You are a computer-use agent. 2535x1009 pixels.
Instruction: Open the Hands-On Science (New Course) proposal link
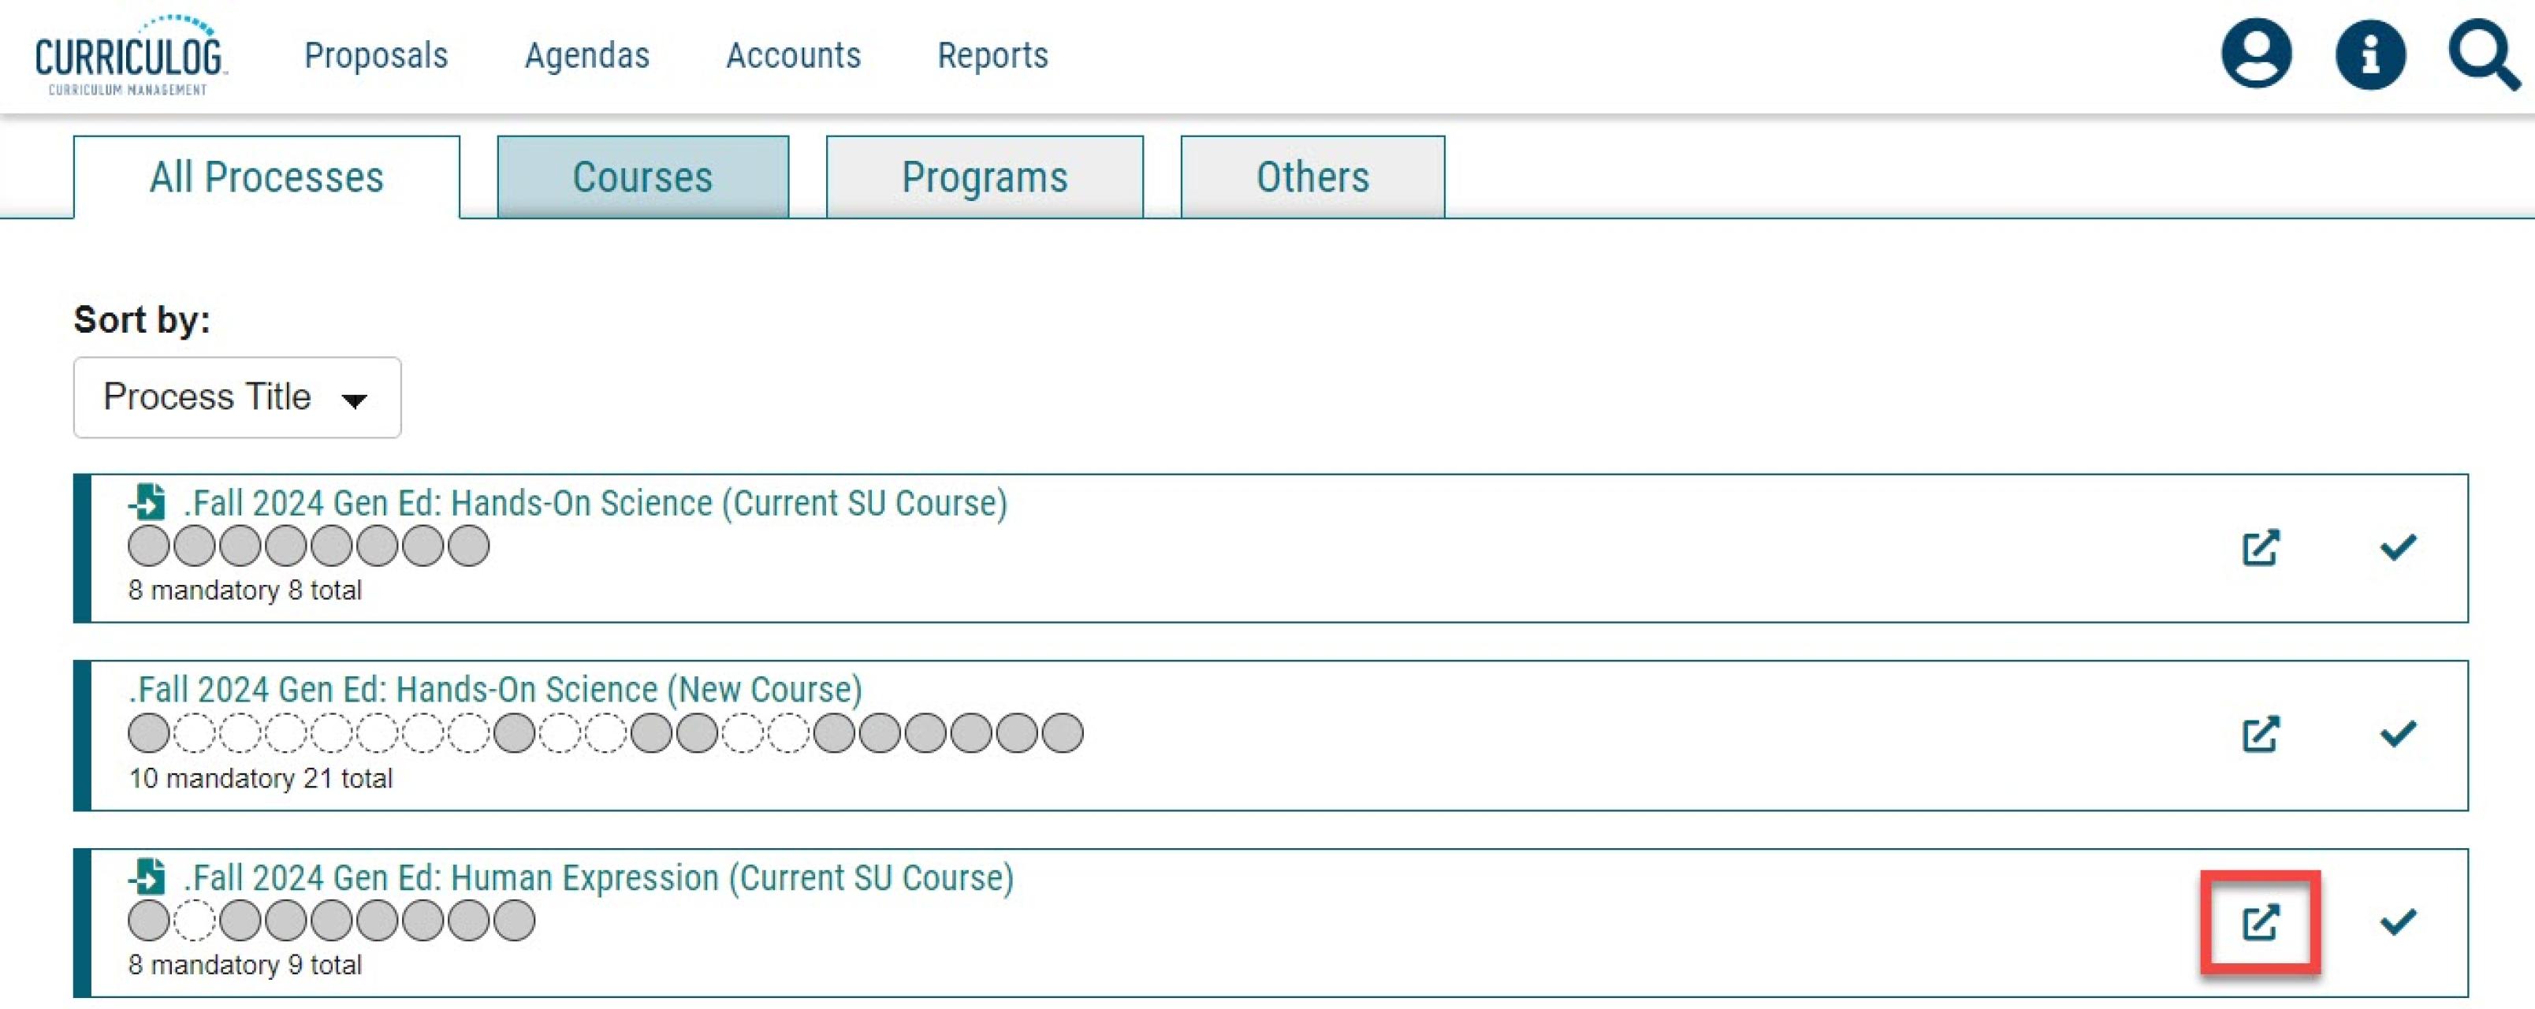coord(495,689)
